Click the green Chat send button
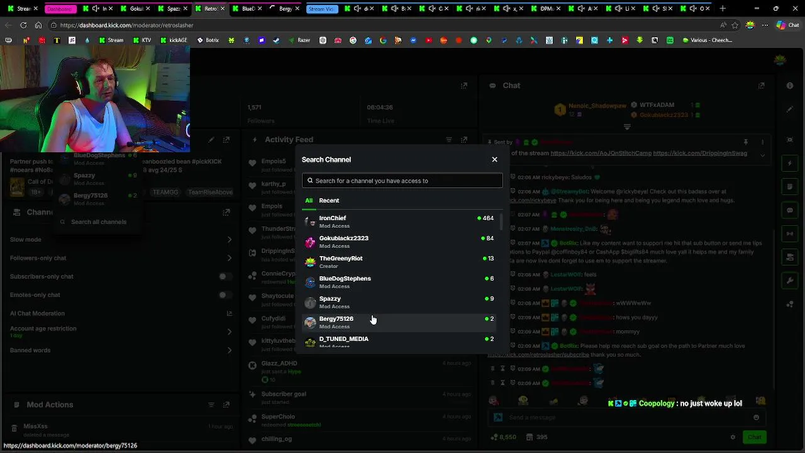Screen dimensions: 805x453 (x=754, y=437)
